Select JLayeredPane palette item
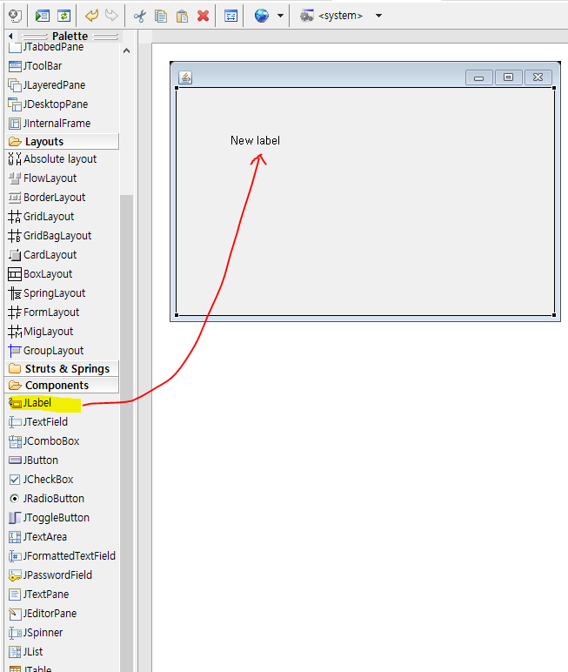Viewport: 568px width, 672px height. pos(47,85)
